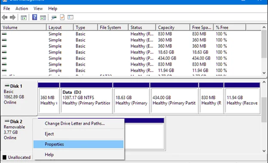Sort by the Volume column header
Image resolution: width=268 pixels, height=163 pixels.
24,28
